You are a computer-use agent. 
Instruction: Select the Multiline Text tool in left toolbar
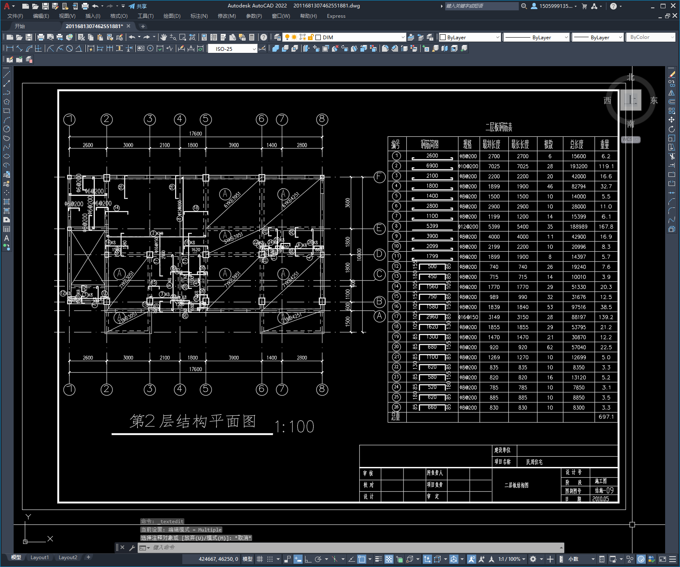[x=7, y=238]
